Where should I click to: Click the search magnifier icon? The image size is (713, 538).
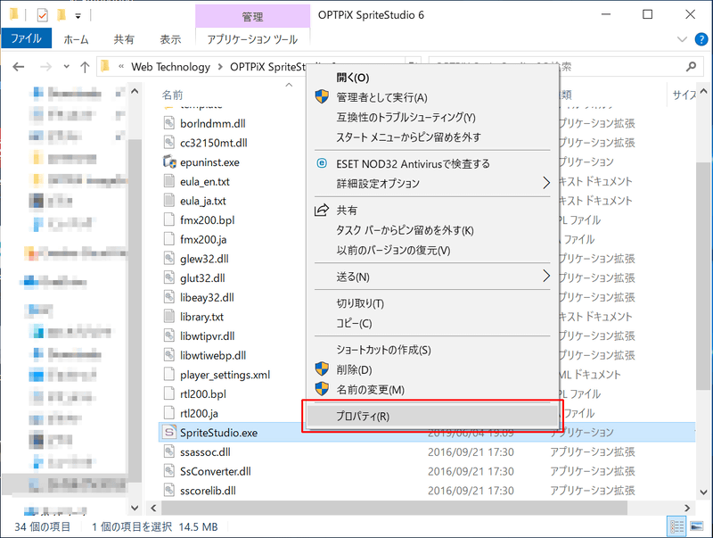pos(692,67)
